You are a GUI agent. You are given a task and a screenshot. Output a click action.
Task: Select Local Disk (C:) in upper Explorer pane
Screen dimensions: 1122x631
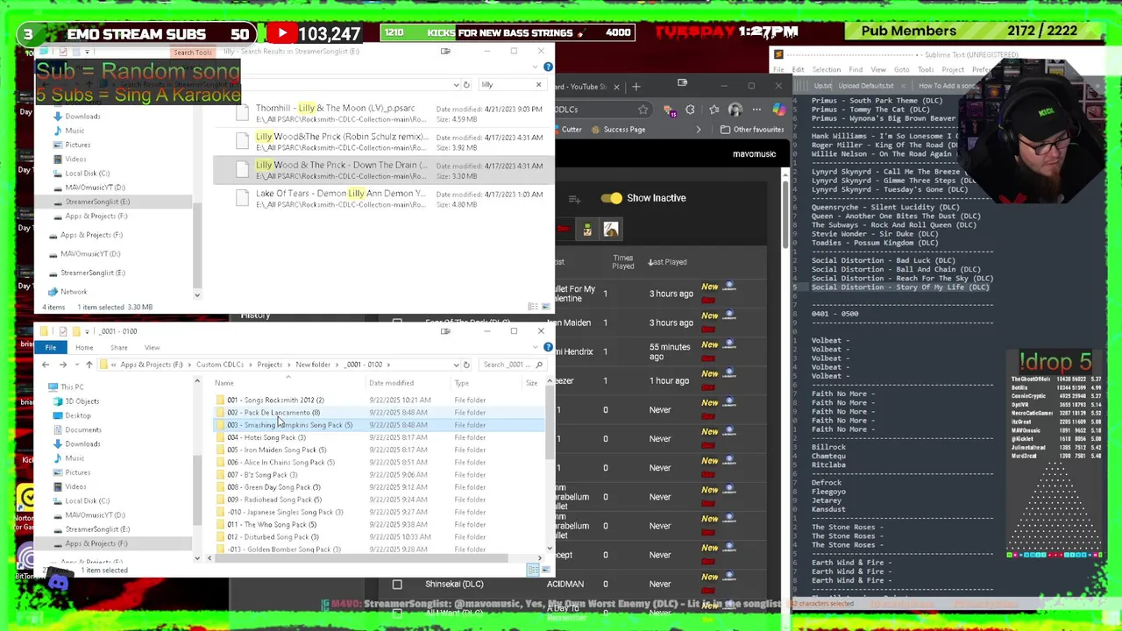[87, 174]
